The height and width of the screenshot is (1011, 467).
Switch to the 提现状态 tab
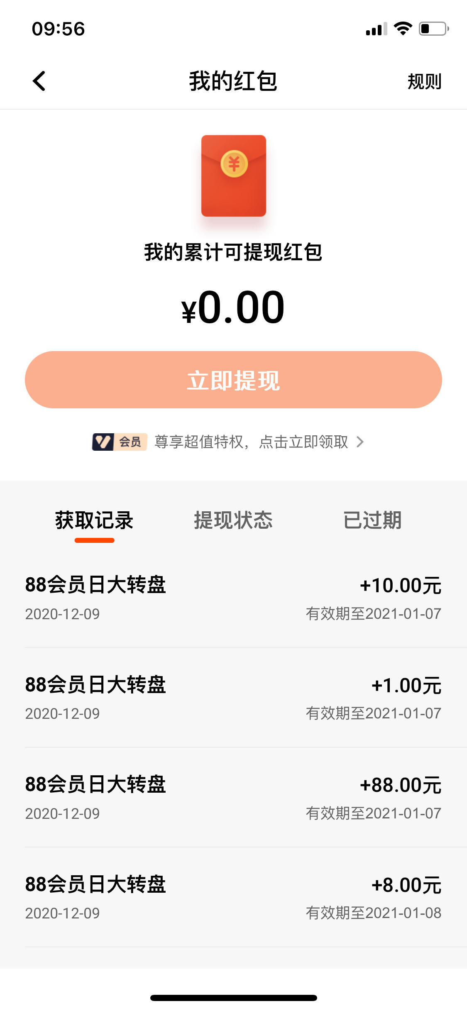click(233, 520)
